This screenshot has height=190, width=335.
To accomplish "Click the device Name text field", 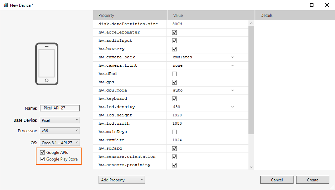I will coord(60,108).
